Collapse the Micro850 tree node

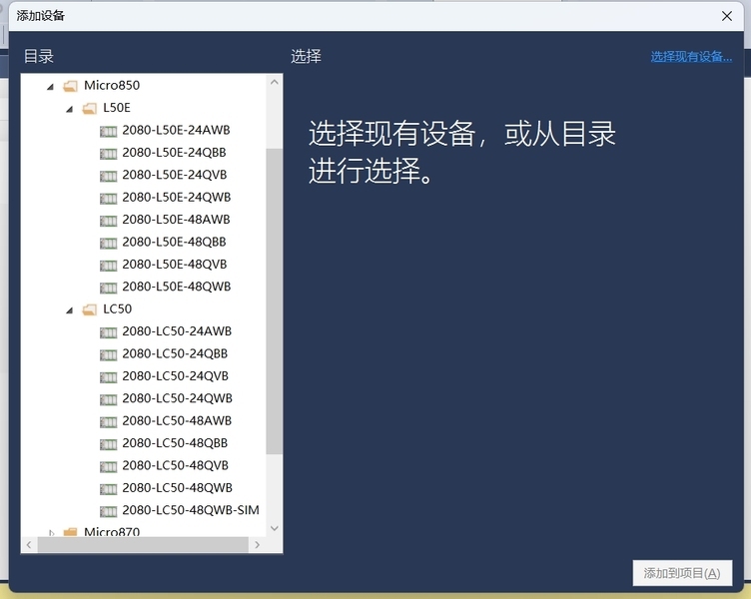coord(50,87)
